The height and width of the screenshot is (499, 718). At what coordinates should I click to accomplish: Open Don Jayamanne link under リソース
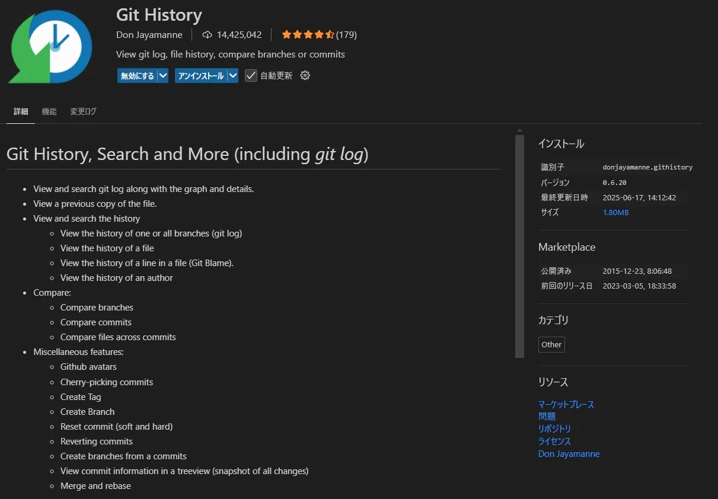tap(569, 454)
